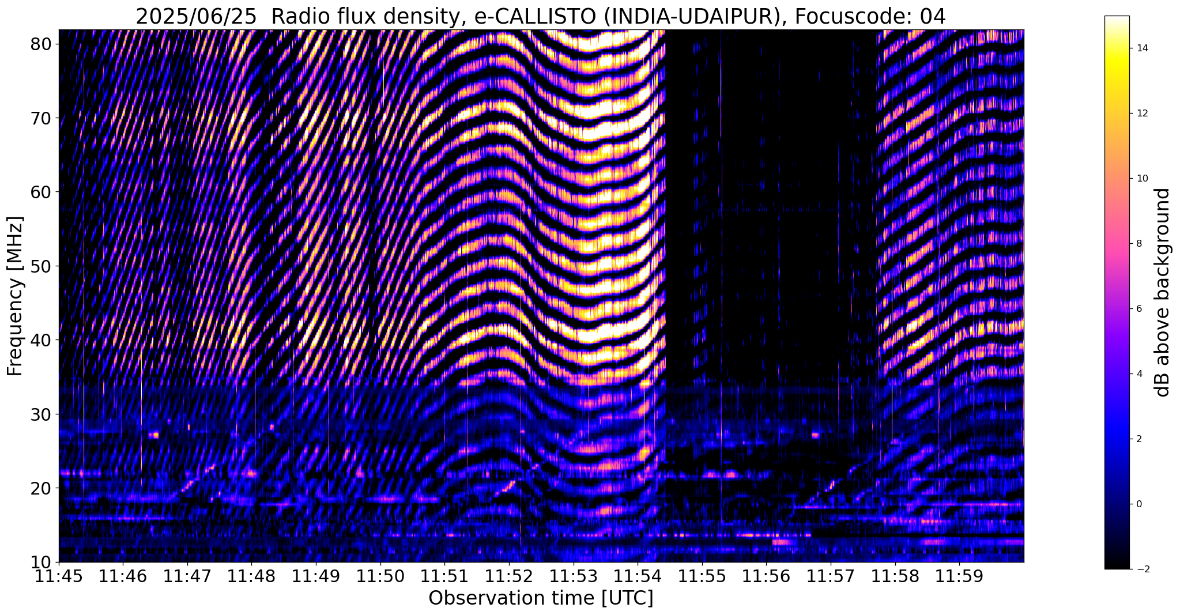The height and width of the screenshot is (615, 1180).
Task: Click the 80 MHz frequency tick label
Action: pyautogui.click(x=42, y=44)
